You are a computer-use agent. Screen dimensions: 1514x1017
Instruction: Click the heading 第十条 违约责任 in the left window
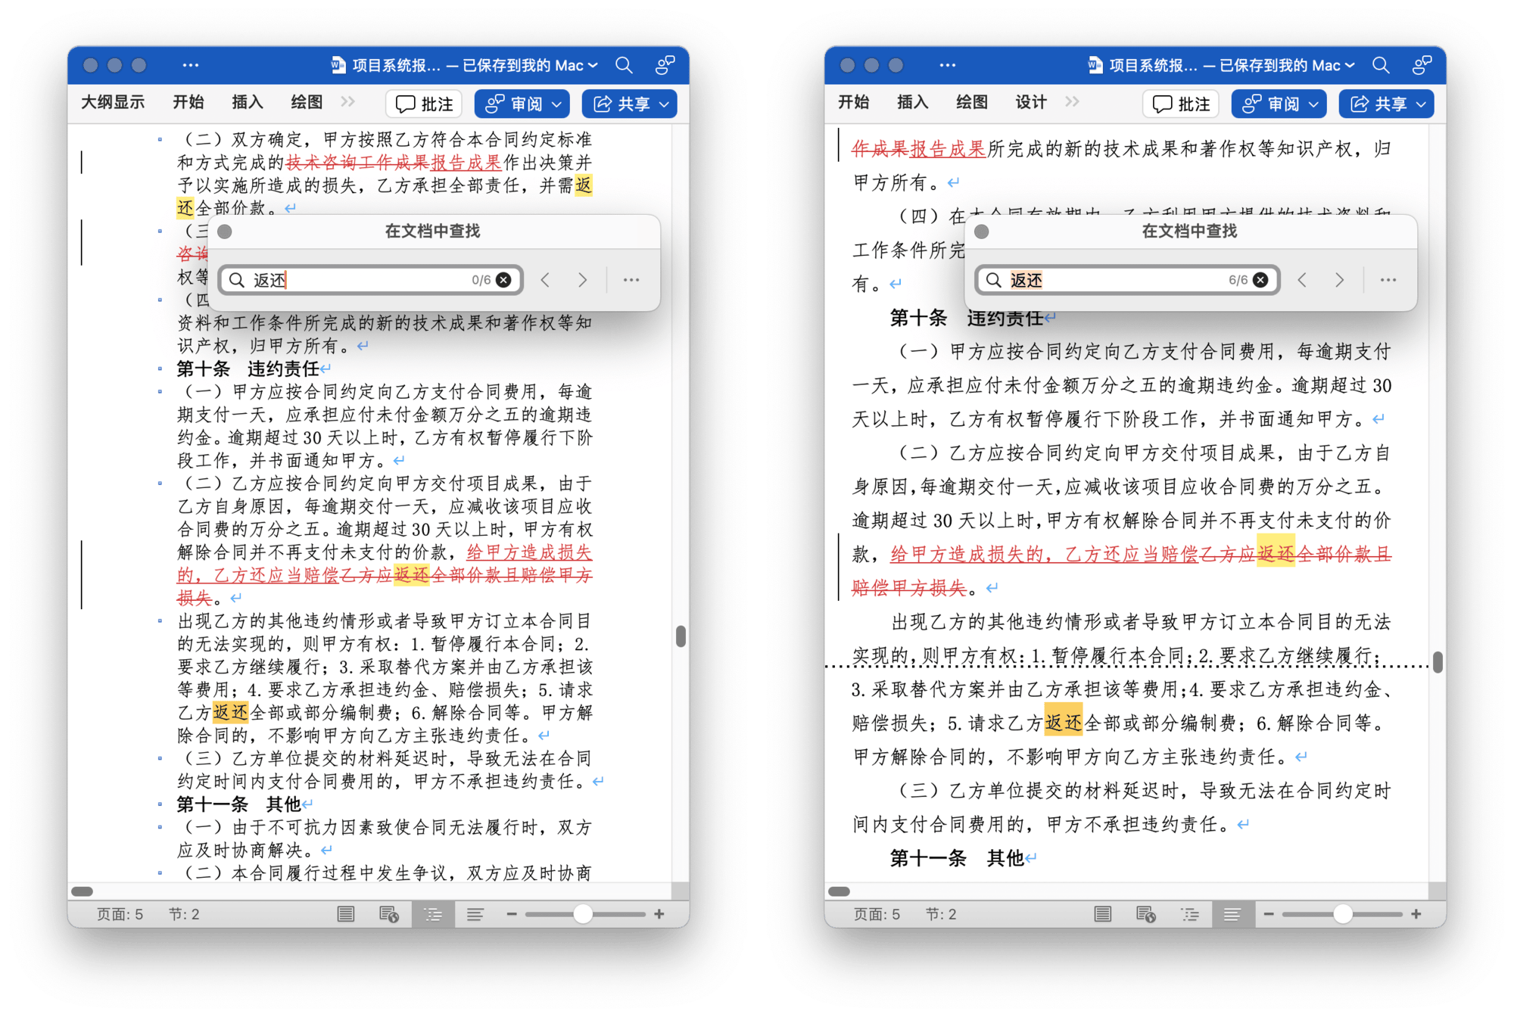(x=248, y=369)
